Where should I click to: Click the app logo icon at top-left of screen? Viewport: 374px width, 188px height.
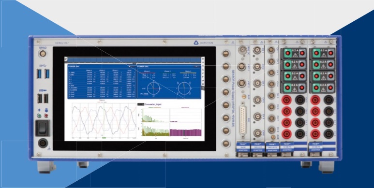pyautogui.click(x=66, y=58)
